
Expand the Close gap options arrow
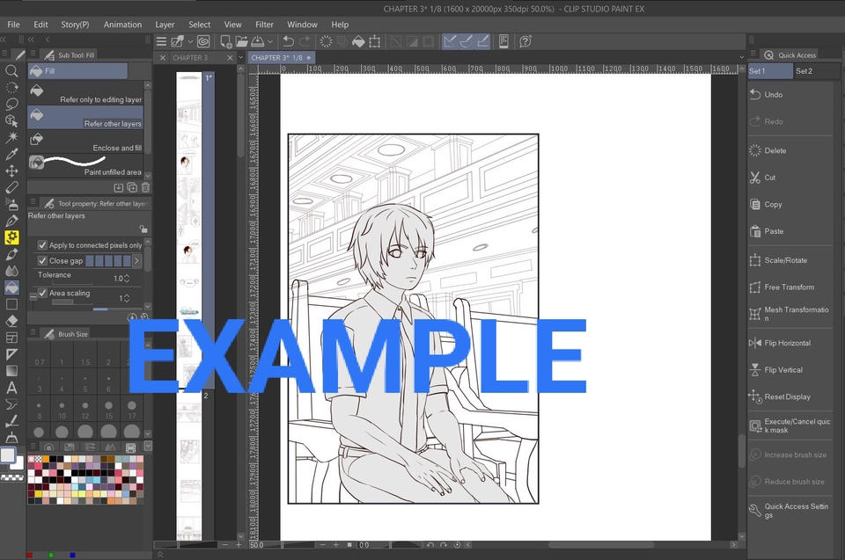(138, 260)
